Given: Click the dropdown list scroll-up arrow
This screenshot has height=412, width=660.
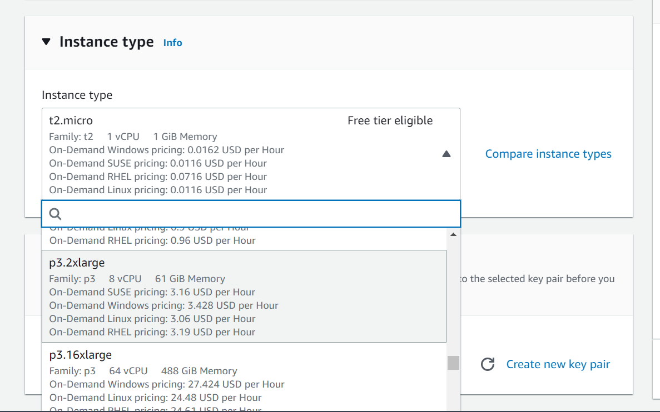Looking at the screenshot, I should (453, 234).
